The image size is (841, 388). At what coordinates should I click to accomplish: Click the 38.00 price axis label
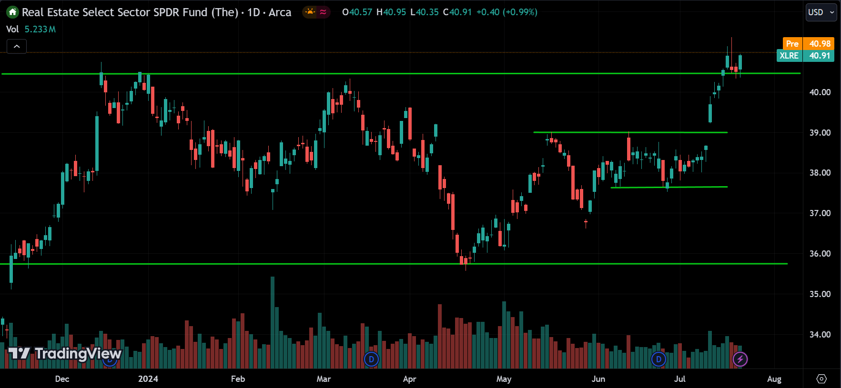click(x=820, y=173)
